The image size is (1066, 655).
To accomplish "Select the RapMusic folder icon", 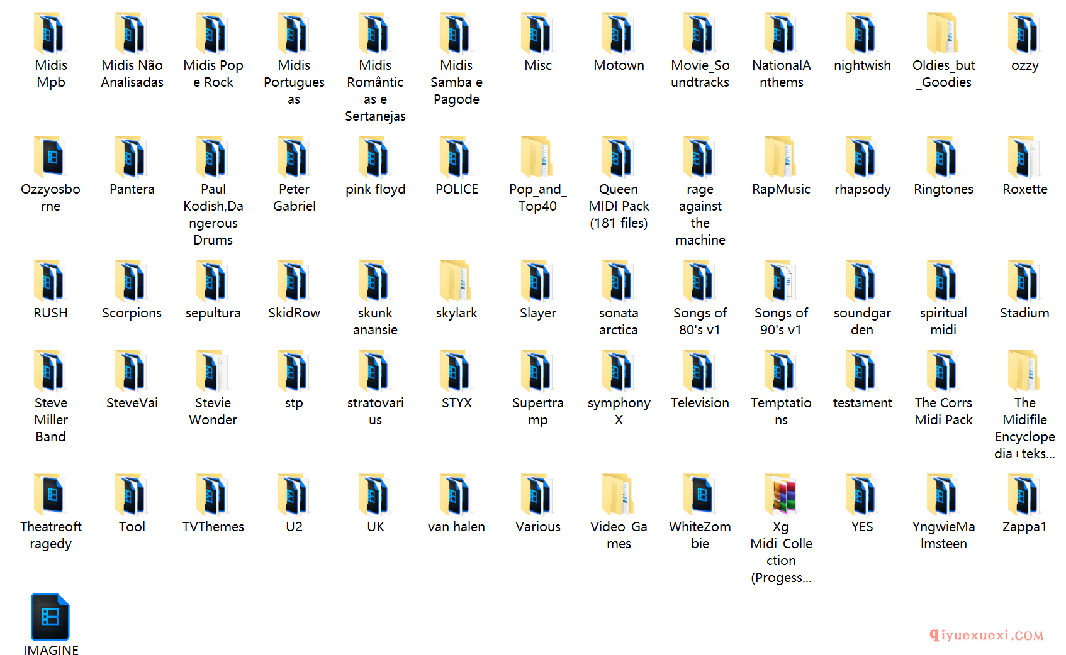I will (781, 158).
